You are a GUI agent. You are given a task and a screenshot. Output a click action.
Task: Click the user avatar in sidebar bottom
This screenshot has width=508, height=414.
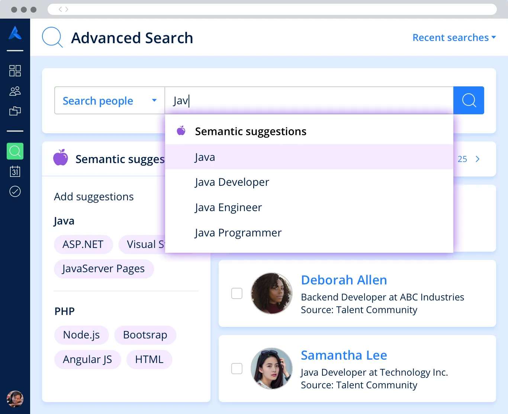(15, 399)
